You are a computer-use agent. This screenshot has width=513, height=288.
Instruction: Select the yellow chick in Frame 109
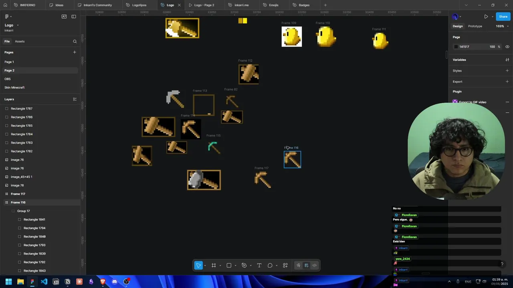coord(292,37)
